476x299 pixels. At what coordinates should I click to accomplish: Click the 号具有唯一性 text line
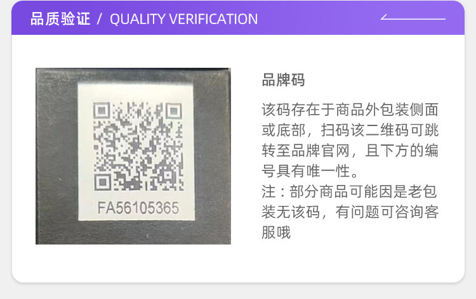(310, 171)
